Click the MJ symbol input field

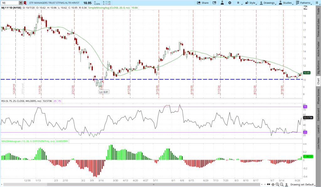point(9,3)
